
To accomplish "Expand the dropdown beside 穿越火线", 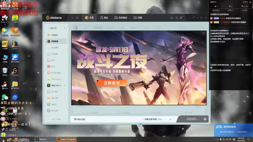I will 65,85.
